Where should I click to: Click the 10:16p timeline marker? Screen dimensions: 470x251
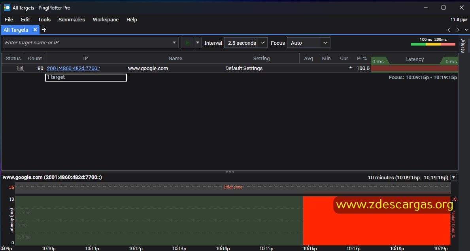coord(310,248)
